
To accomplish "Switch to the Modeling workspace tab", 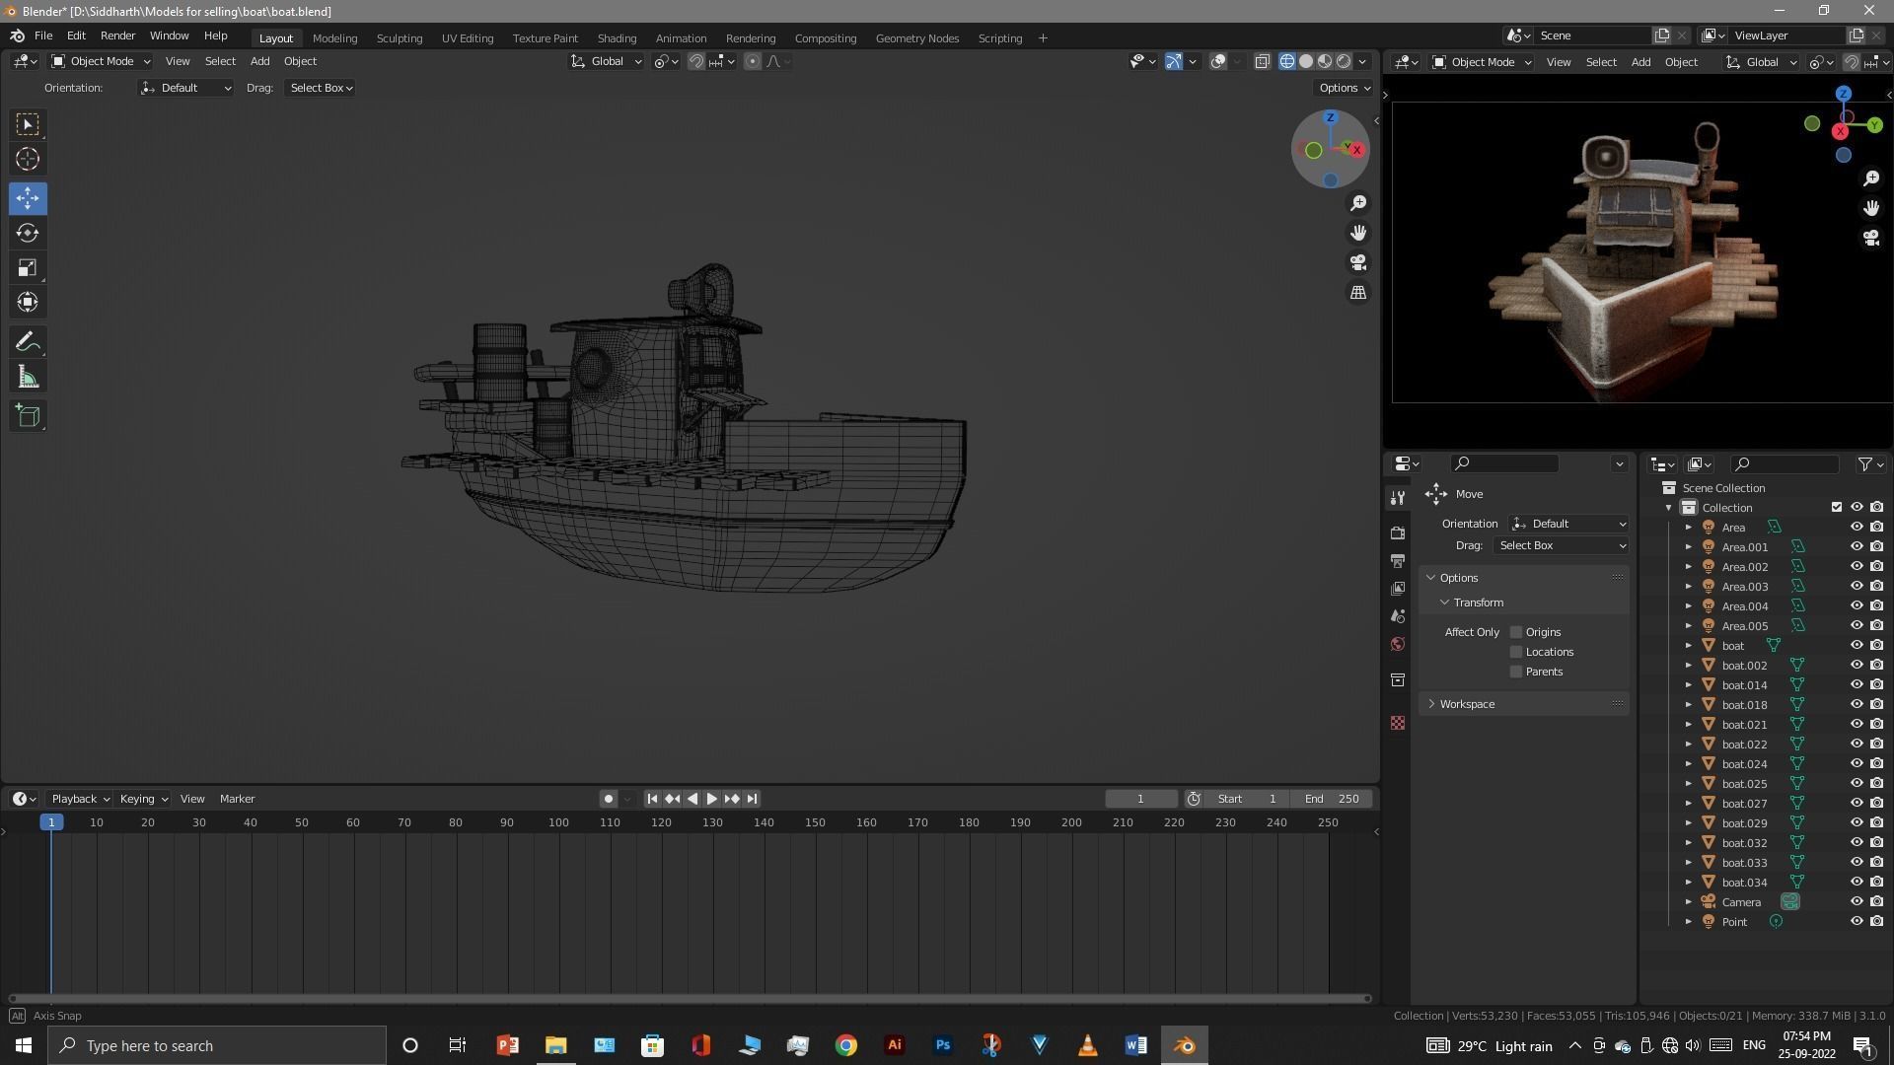I will pos(334,37).
